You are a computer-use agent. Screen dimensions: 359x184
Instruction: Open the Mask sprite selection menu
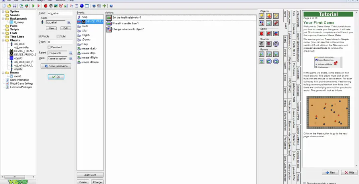pos(71,59)
